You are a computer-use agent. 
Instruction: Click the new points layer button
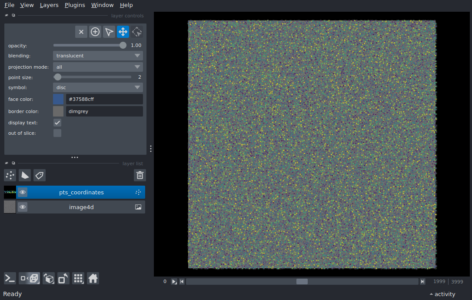(x=10, y=175)
